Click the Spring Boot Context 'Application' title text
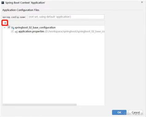146x117 pixels. coord(25,3)
